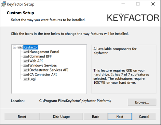
Task: Click the Next button
Action: [x=120, y=117]
